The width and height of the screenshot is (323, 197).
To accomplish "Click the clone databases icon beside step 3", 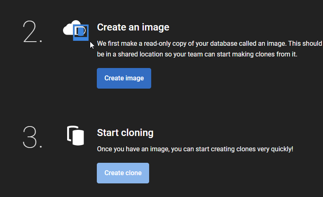I will pyautogui.click(x=75, y=136).
